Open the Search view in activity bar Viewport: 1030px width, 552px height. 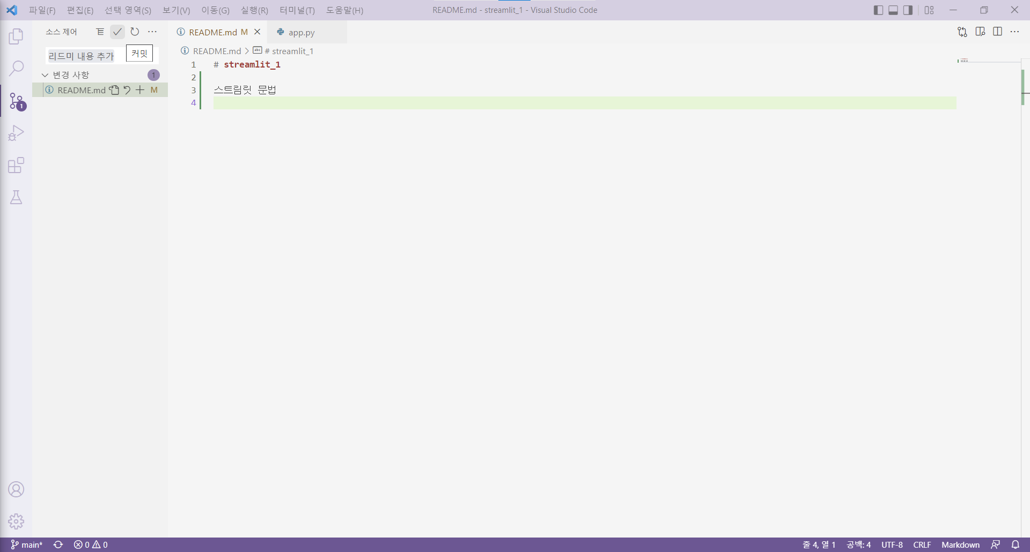16,69
